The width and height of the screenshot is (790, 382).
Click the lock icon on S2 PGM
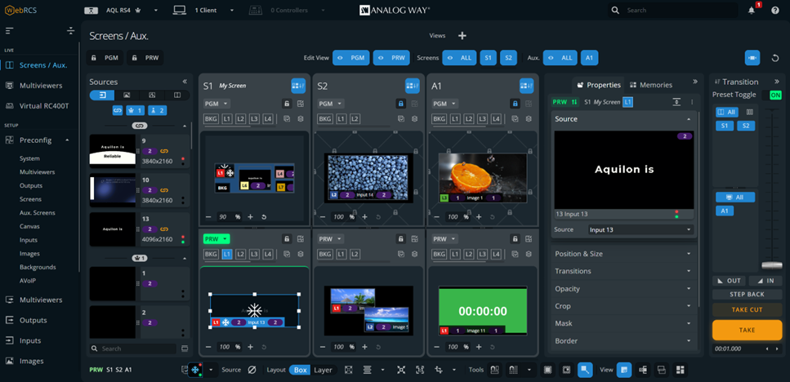tap(400, 104)
